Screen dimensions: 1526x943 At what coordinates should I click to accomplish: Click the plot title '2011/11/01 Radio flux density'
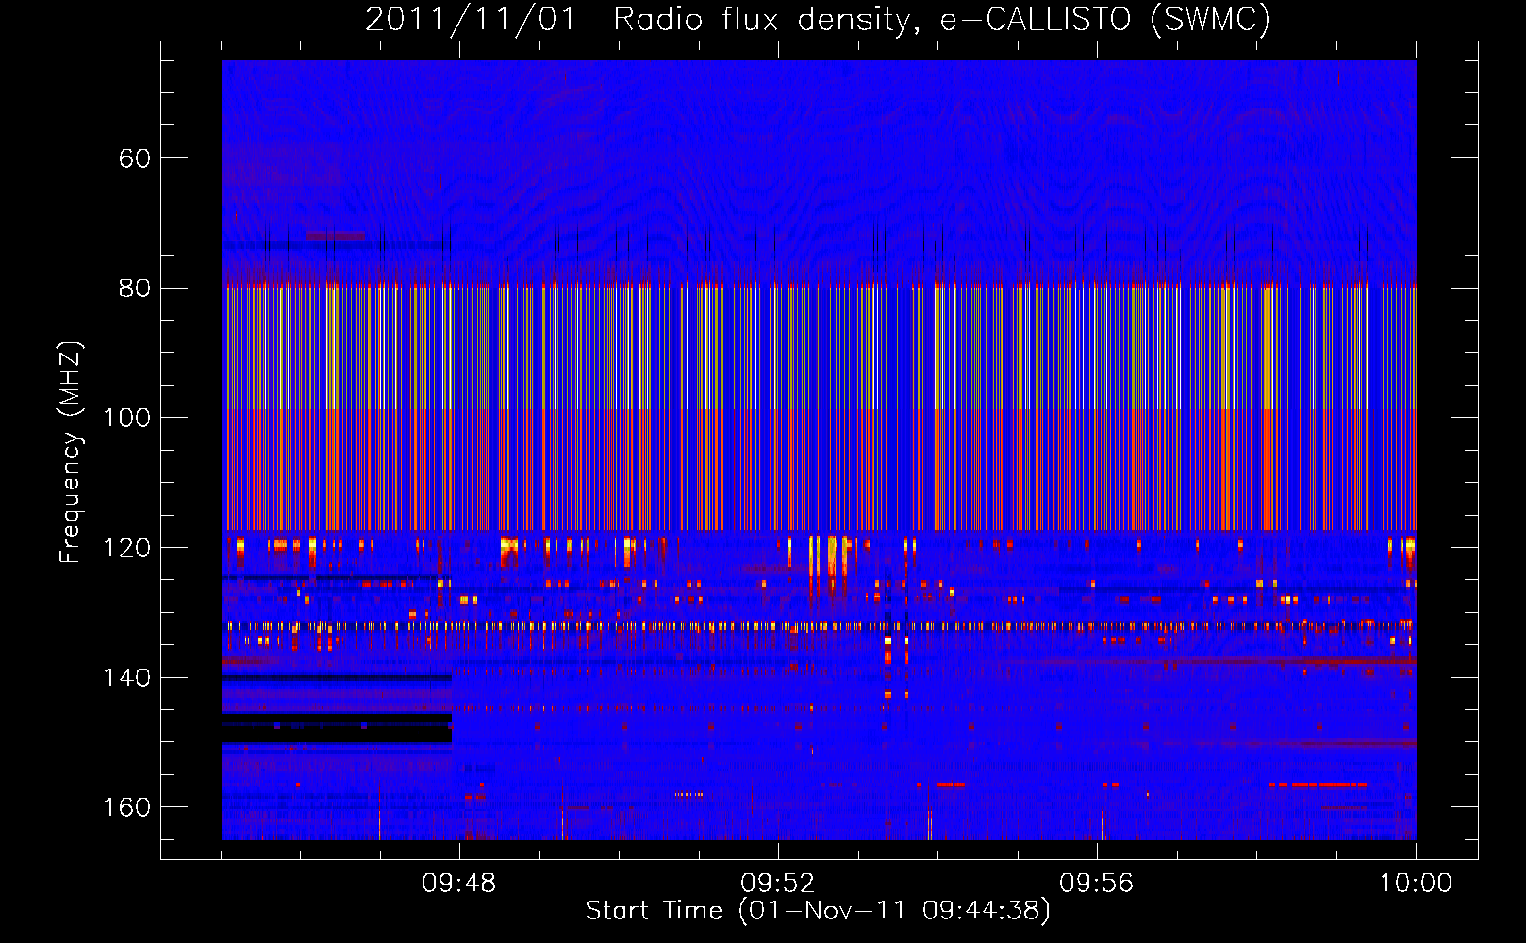pyautogui.click(x=818, y=20)
